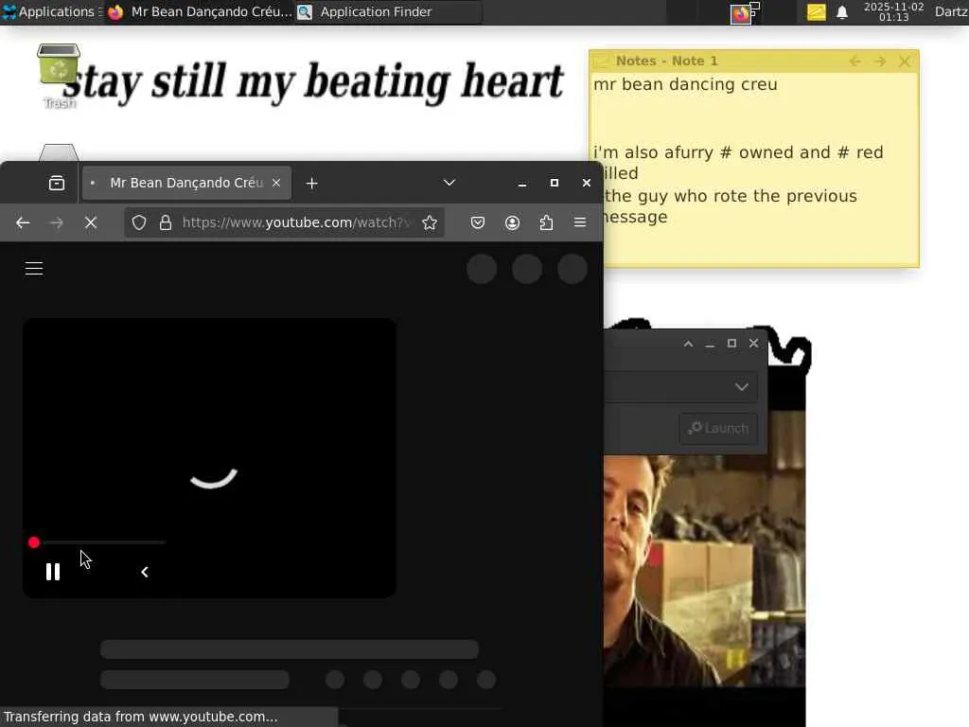The width and height of the screenshot is (969, 727).
Task: Stop loading the page in Firefox
Action: pyautogui.click(x=91, y=222)
